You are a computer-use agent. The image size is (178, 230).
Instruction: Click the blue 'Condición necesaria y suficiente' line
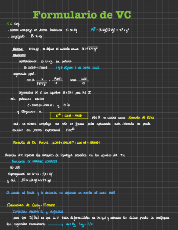pos(38,212)
